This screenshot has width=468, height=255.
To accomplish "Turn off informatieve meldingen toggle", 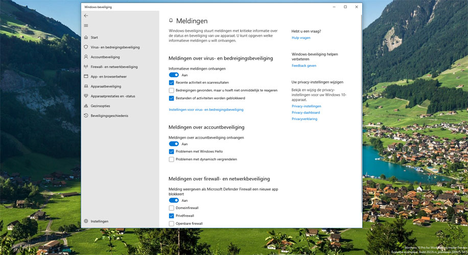I will pyautogui.click(x=174, y=75).
